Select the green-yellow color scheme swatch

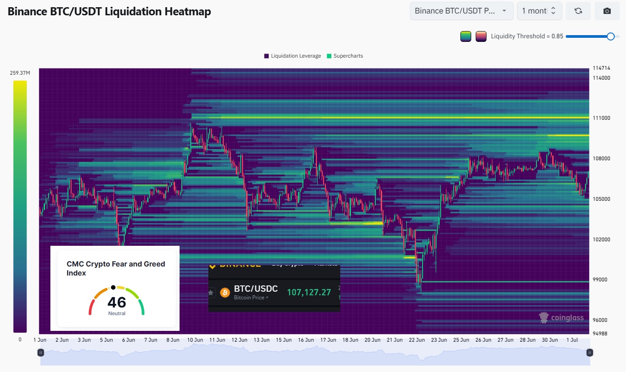[x=466, y=36]
